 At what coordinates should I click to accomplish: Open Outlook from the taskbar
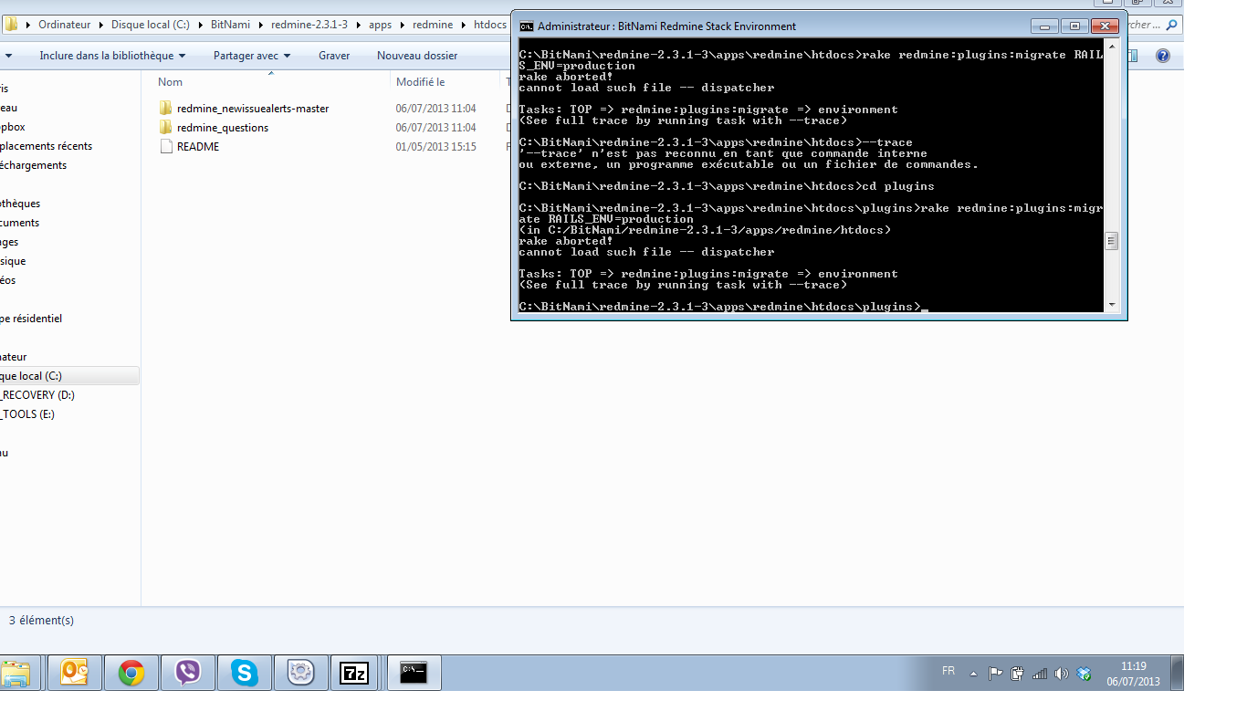[x=75, y=674]
